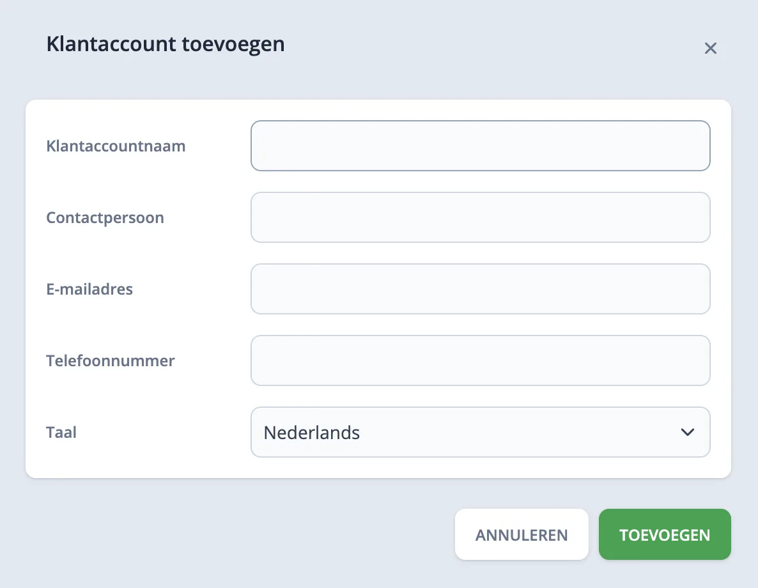
Task: Click the Contactpersoon label text
Action: [105, 217]
